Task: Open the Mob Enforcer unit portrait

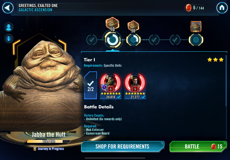Action: pyautogui.click(x=135, y=86)
